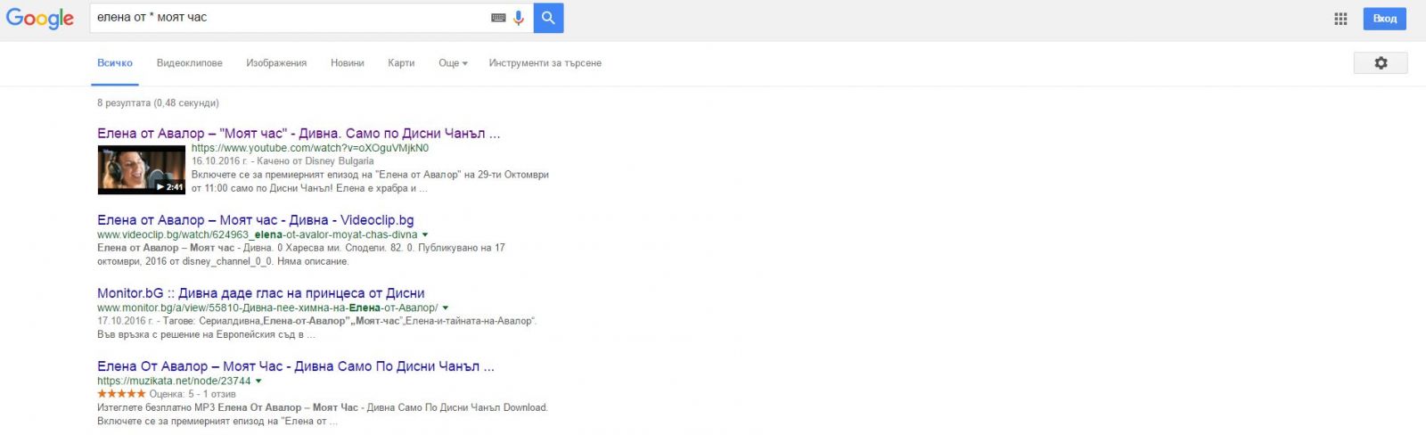The width and height of the screenshot is (1426, 435).
Task: Expand arrow next to videoclip.bg URL
Action: (x=425, y=235)
